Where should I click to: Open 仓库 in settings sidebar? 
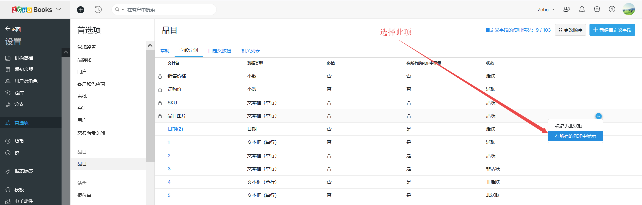tap(19, 93)
